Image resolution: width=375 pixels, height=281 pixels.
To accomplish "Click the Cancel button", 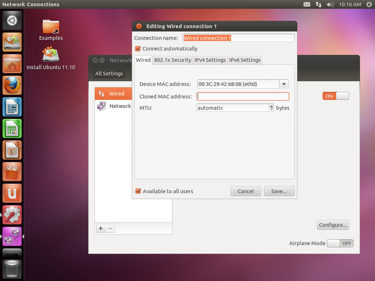I will (246, 191).
